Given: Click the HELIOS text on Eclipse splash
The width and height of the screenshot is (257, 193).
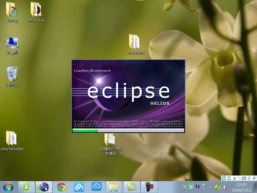Looking at the screenshot, I should click(160, 103).
